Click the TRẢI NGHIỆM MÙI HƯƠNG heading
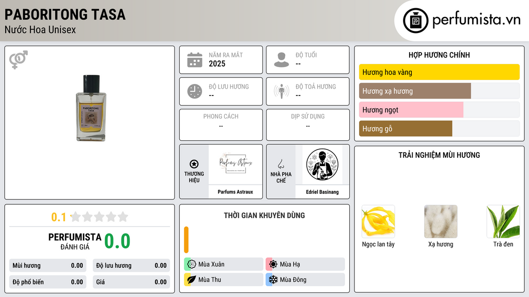529x297 pixels. [x=439, y=155]
